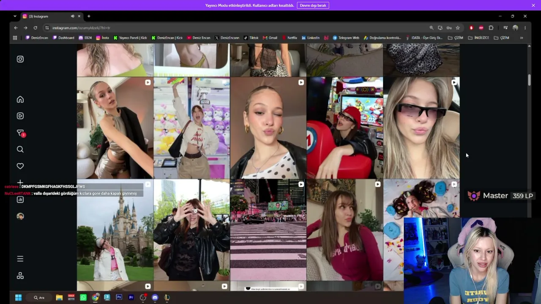Dismiss the streamer mode banner
541x304 pixels.
(533, 5)
